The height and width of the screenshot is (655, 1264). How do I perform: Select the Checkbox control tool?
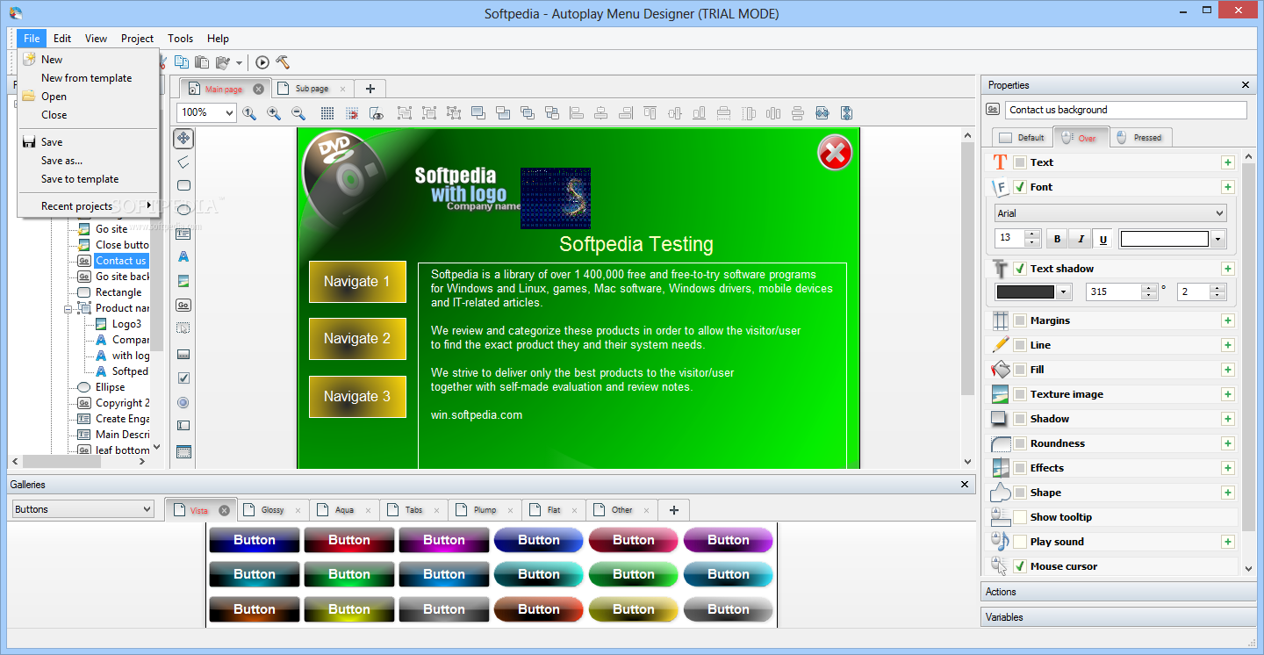(x=183, y=378)
